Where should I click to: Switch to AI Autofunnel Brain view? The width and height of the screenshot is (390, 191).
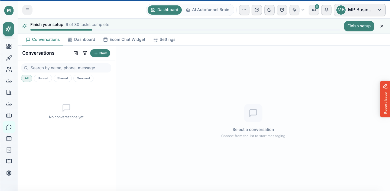pos(207,10)
